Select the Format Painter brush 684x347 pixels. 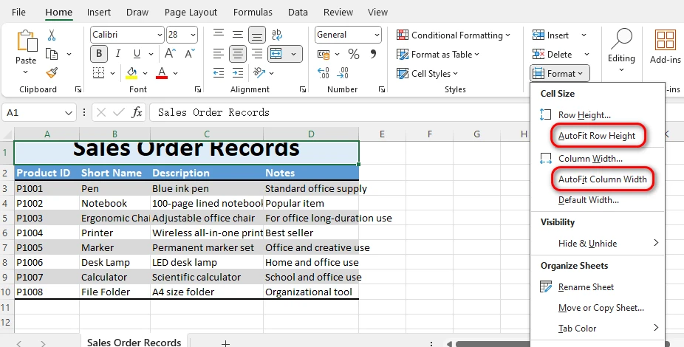(x=52, y=73)
